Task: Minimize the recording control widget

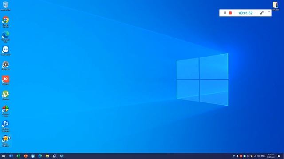Action: click(269, 12)
